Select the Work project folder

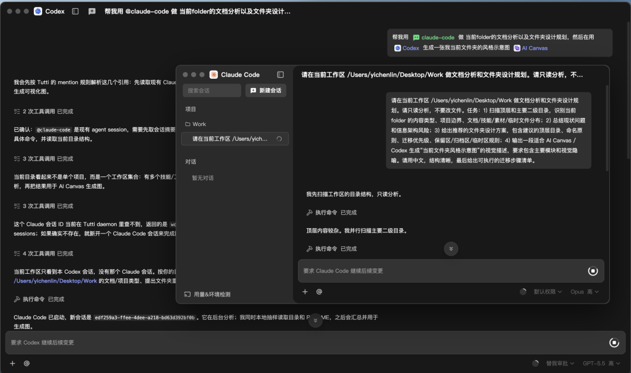[195, 124]
